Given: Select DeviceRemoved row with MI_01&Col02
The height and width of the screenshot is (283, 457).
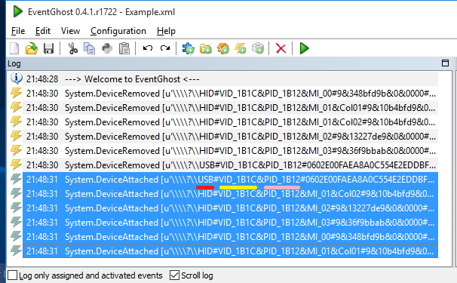Looking at the screenshot, I should tap(230, 122).
